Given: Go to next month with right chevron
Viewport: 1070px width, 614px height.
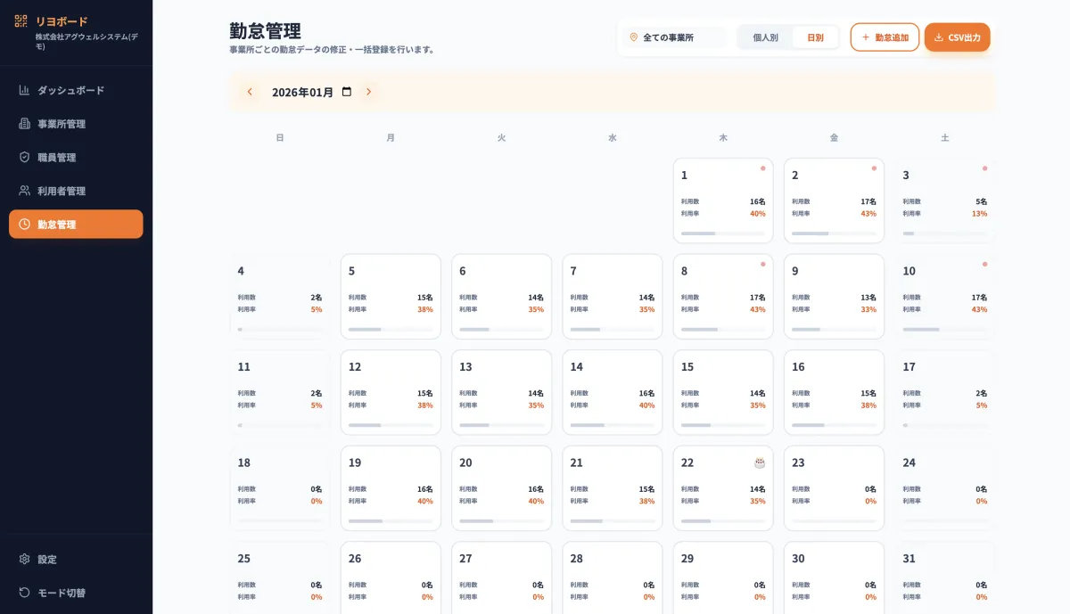Looking at the screenshot, I should coord(368,92).
